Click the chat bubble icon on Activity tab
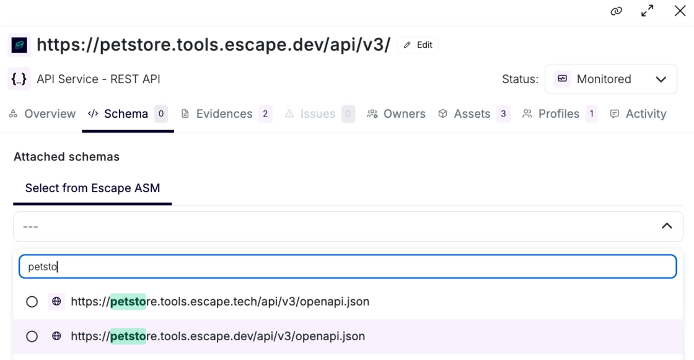This screenshot has width=694, height=360. click(614, 114)
